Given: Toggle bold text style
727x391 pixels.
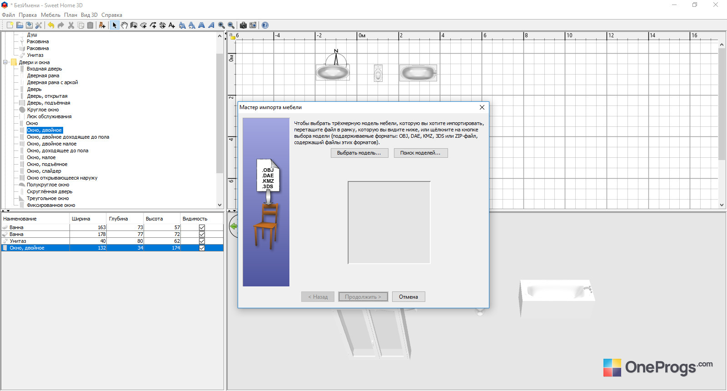Looking at the screenshot, I should 201,25.
